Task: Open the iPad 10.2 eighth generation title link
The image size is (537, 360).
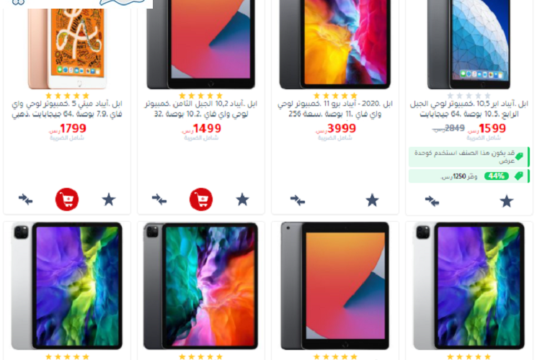Action: pos(201,109)
